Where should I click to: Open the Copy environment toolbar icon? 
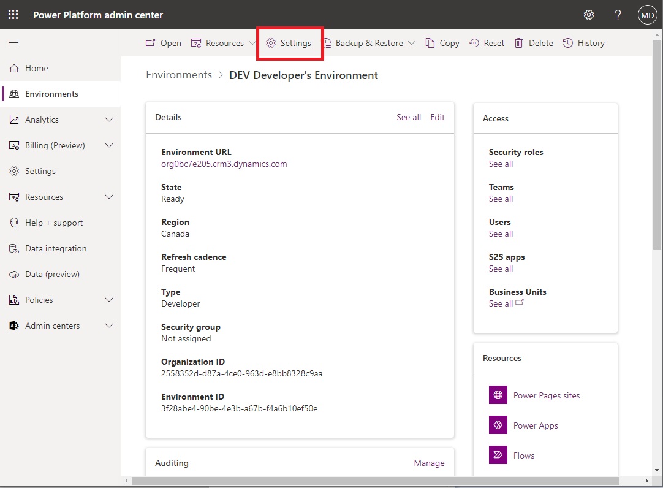pyautogui.click(x=431, y=43)
